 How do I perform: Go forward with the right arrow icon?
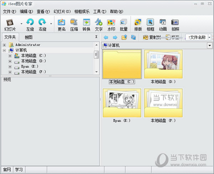(x=115, y=37)
